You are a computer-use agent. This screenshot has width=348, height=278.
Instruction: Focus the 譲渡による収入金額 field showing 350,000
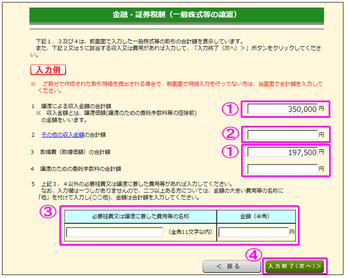pyautogui.click(x=282, y=109)
